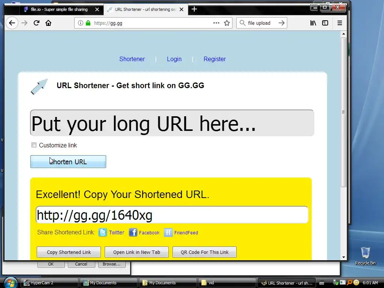The image size is (384, 288).
Task: Select the shortened URL gg.gg/1640xg field
Action: point(172,215)
